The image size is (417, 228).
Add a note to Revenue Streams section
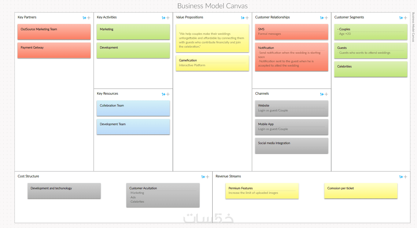pos(405,177)
